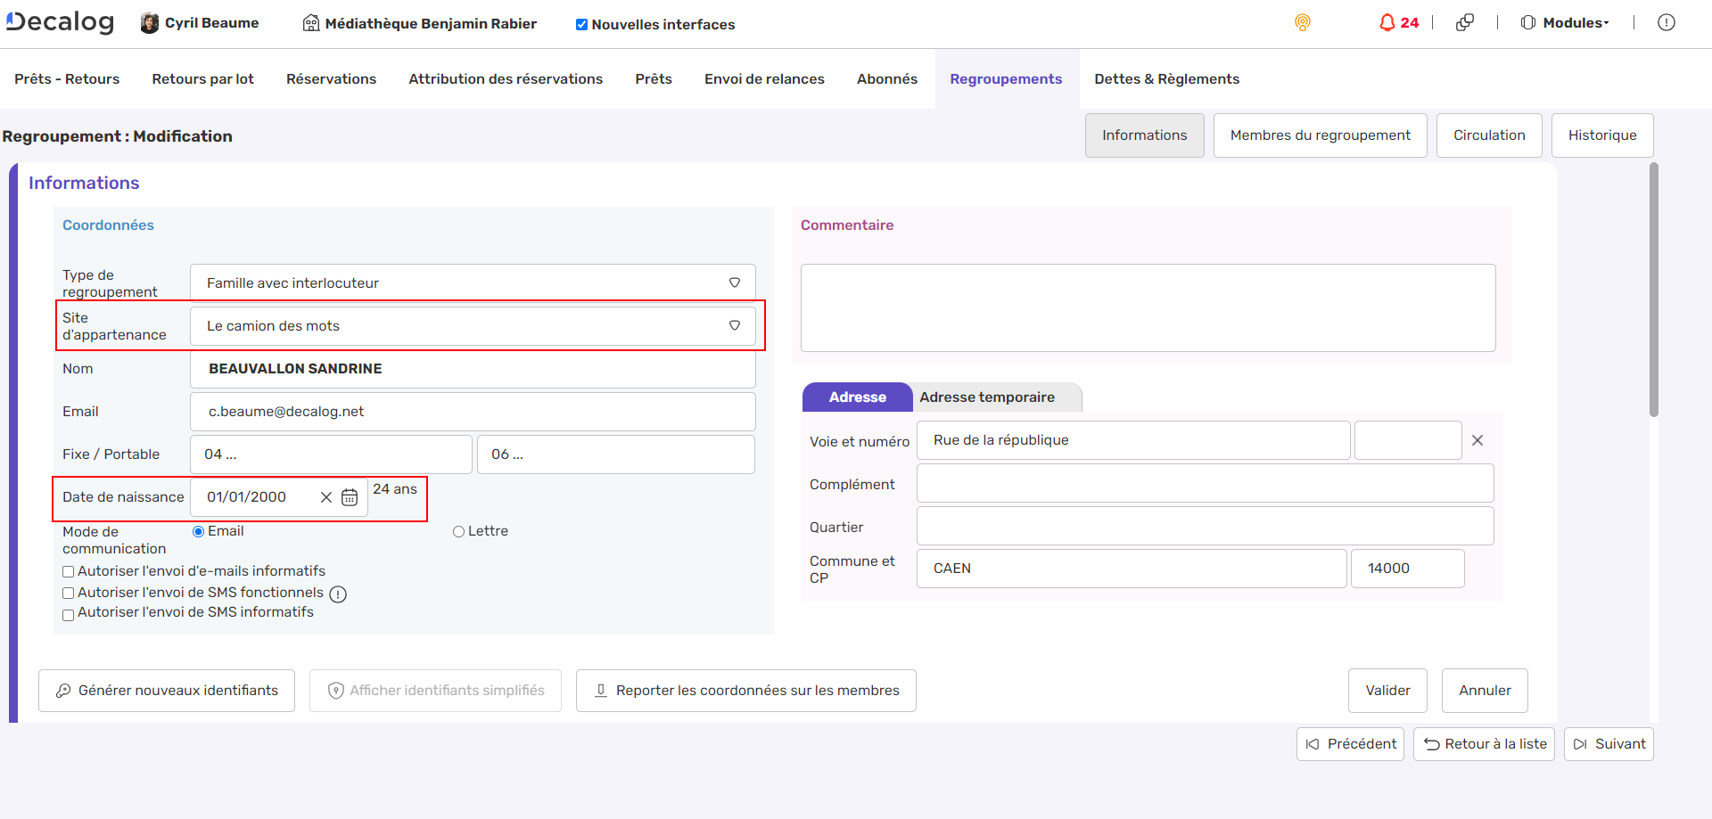This screenshot has width=1712, height=819.
Task: Click Reporter les coordonnées sur les membres
Action: click(x=745, y=691)
